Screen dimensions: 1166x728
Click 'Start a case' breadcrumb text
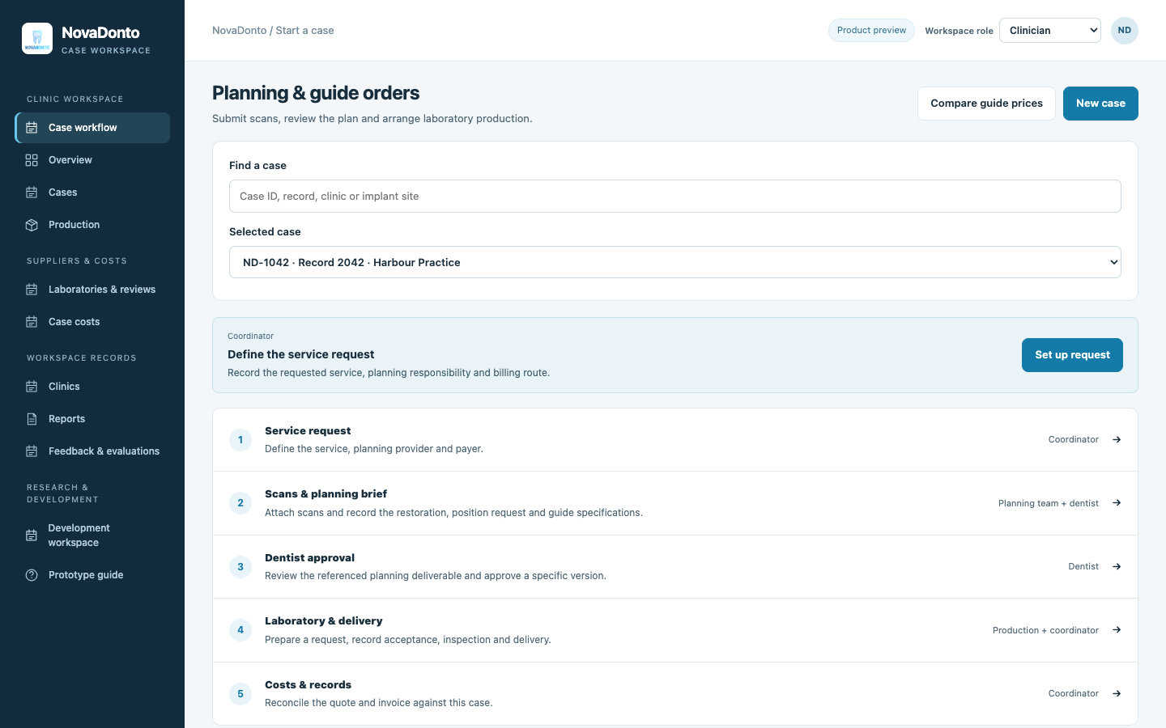pos(304,31)
